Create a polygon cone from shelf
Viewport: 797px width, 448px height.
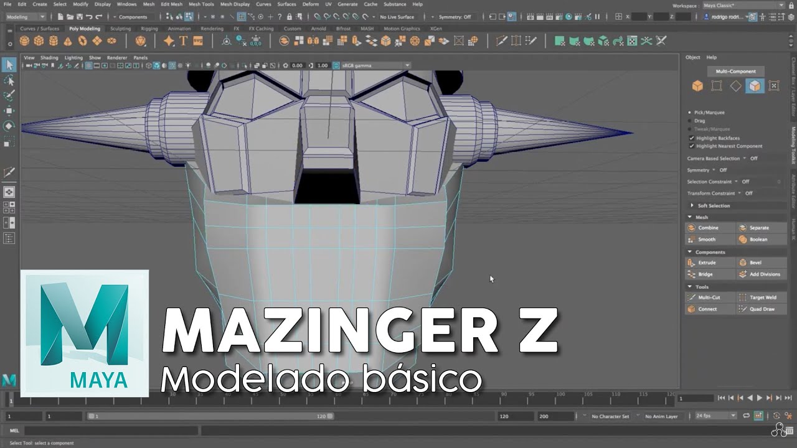68,41
